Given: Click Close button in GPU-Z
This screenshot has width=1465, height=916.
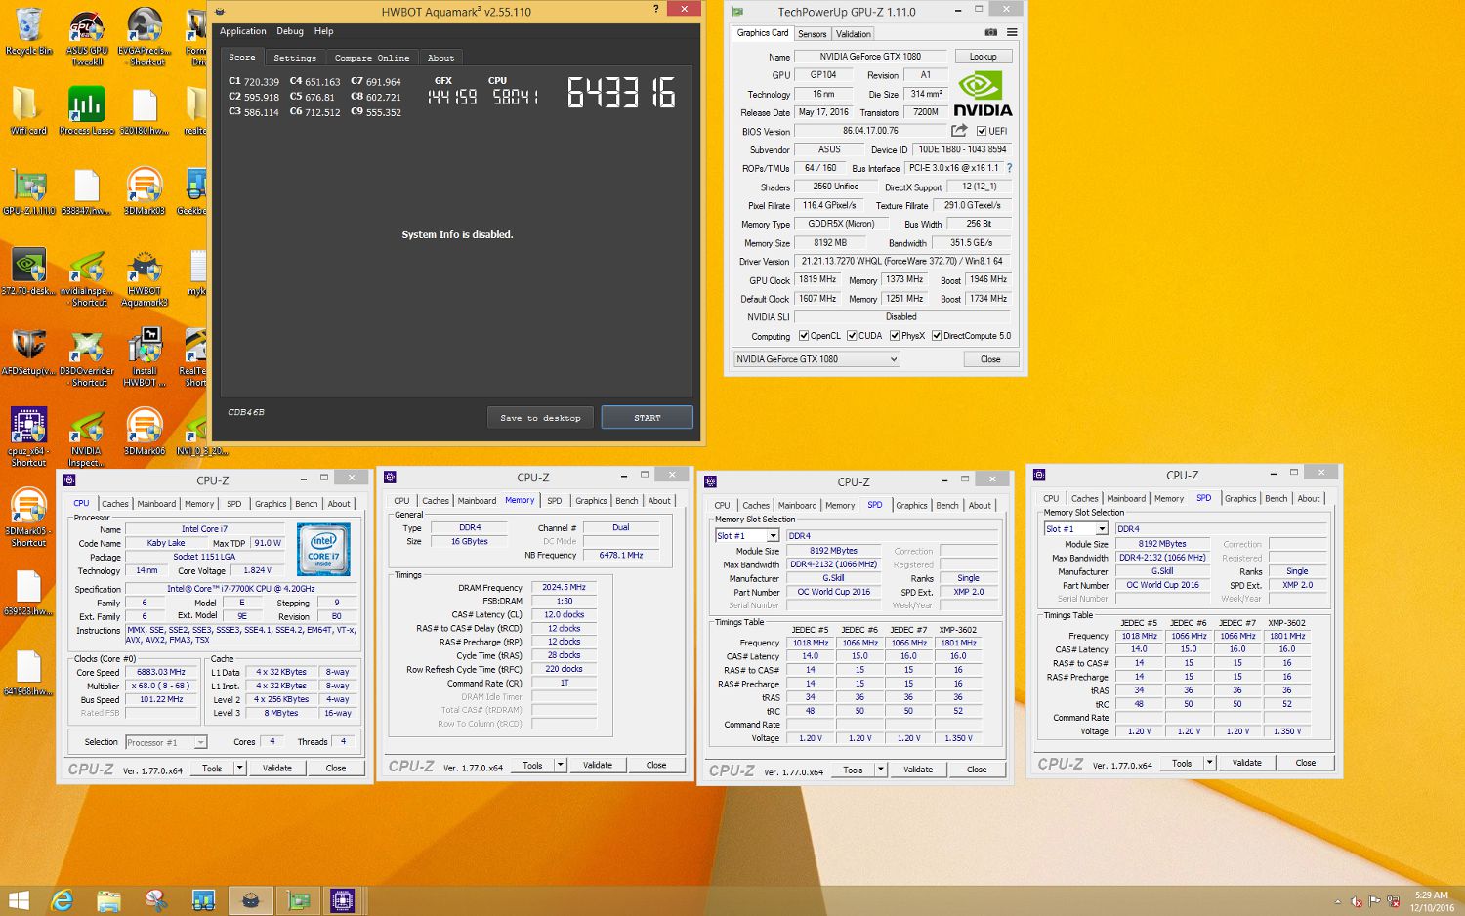Looking at the screenshot, I should point(990,359).
